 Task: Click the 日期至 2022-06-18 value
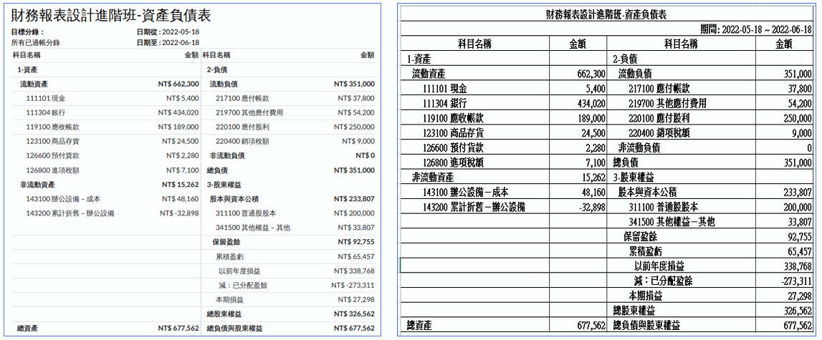tap(182, 42)
